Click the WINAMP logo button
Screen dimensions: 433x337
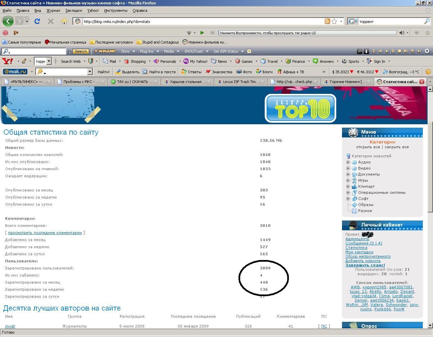pyautogui.click(x=105, y=51)
